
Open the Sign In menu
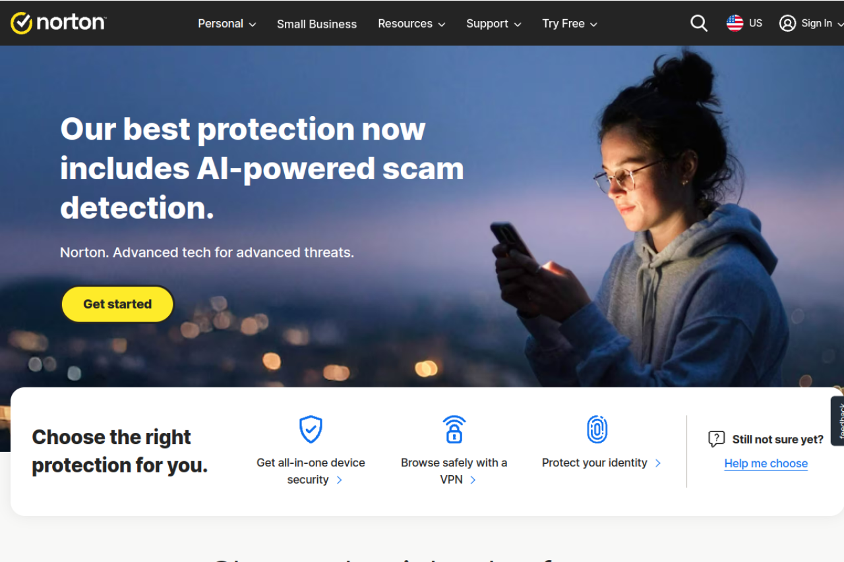pyautogui.click(x=812, y=24)
